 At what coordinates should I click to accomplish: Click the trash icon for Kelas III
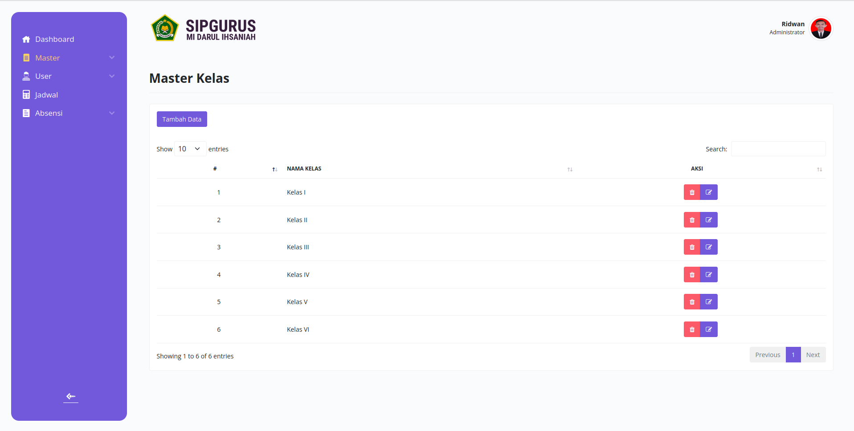coord(692,247)
